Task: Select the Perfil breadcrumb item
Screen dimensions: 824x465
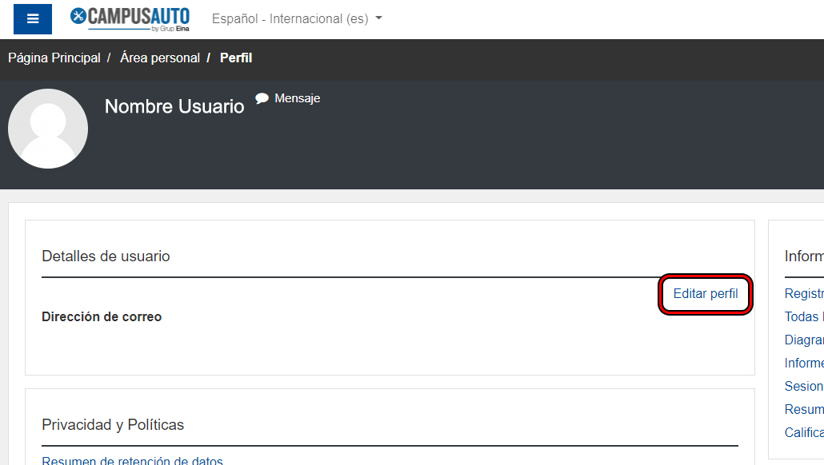Action: (x=236, y=58)
